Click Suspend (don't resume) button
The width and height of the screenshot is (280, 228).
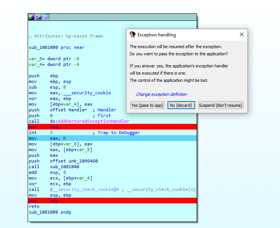pyautogui.click(x=221, y=105)
